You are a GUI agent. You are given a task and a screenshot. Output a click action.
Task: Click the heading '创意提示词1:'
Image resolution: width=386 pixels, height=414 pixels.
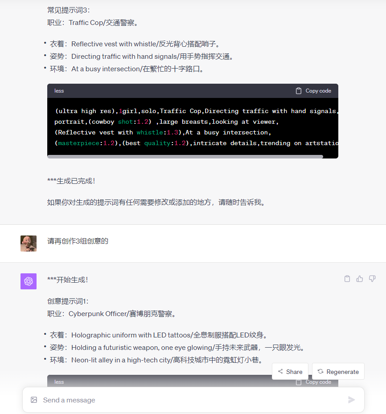[68, 301]
